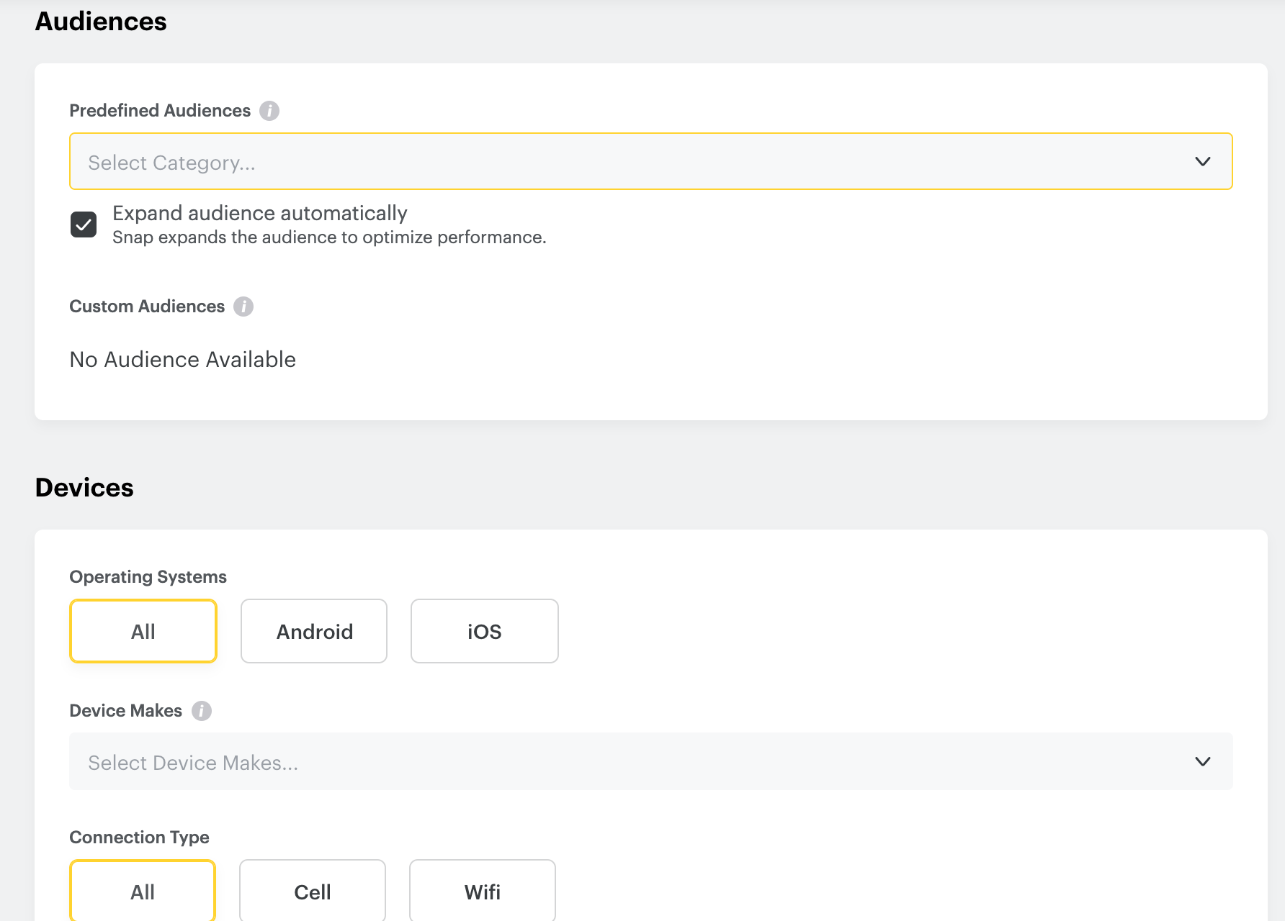Click 'Device Makes' label
The width and height of the screenshot is (1285, 921).
(x=126, y=711)
